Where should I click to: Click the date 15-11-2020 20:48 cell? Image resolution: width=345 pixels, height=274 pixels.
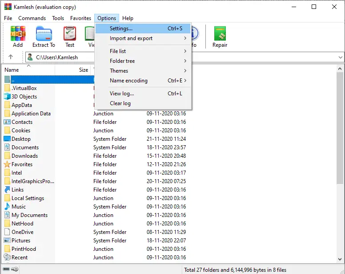pos(166,155)
